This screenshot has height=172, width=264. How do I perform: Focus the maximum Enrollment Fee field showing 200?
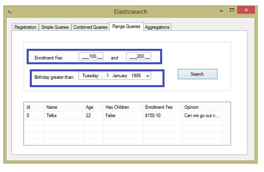[x=139, y=56]
